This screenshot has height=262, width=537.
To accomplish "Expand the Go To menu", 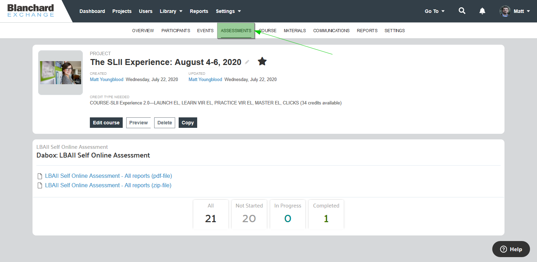I will tap(435, 11).
